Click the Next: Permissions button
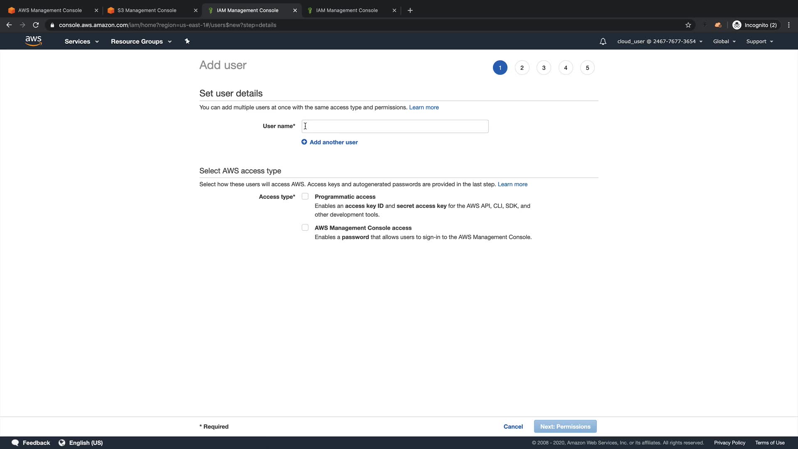 pyautogui.click(x=565, y=427)
